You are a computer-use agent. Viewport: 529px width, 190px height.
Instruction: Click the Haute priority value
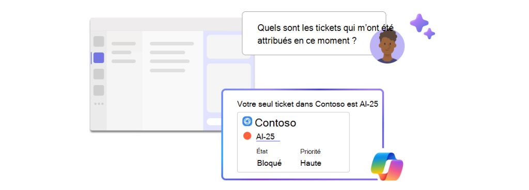(310, 163)
